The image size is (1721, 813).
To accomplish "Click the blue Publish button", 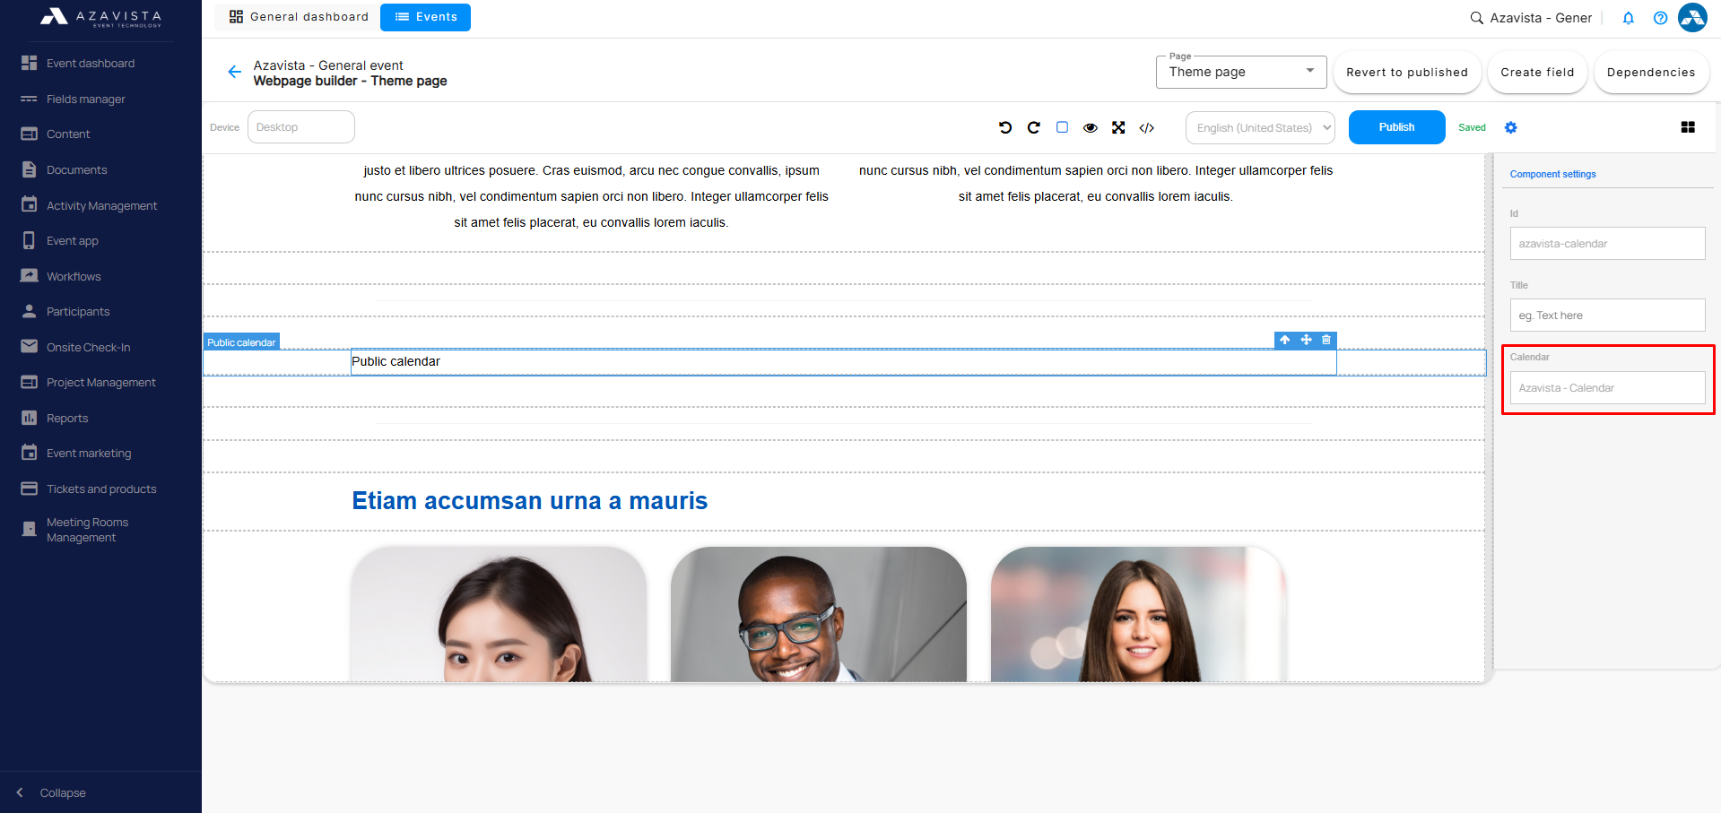I will pos(1396,127).
